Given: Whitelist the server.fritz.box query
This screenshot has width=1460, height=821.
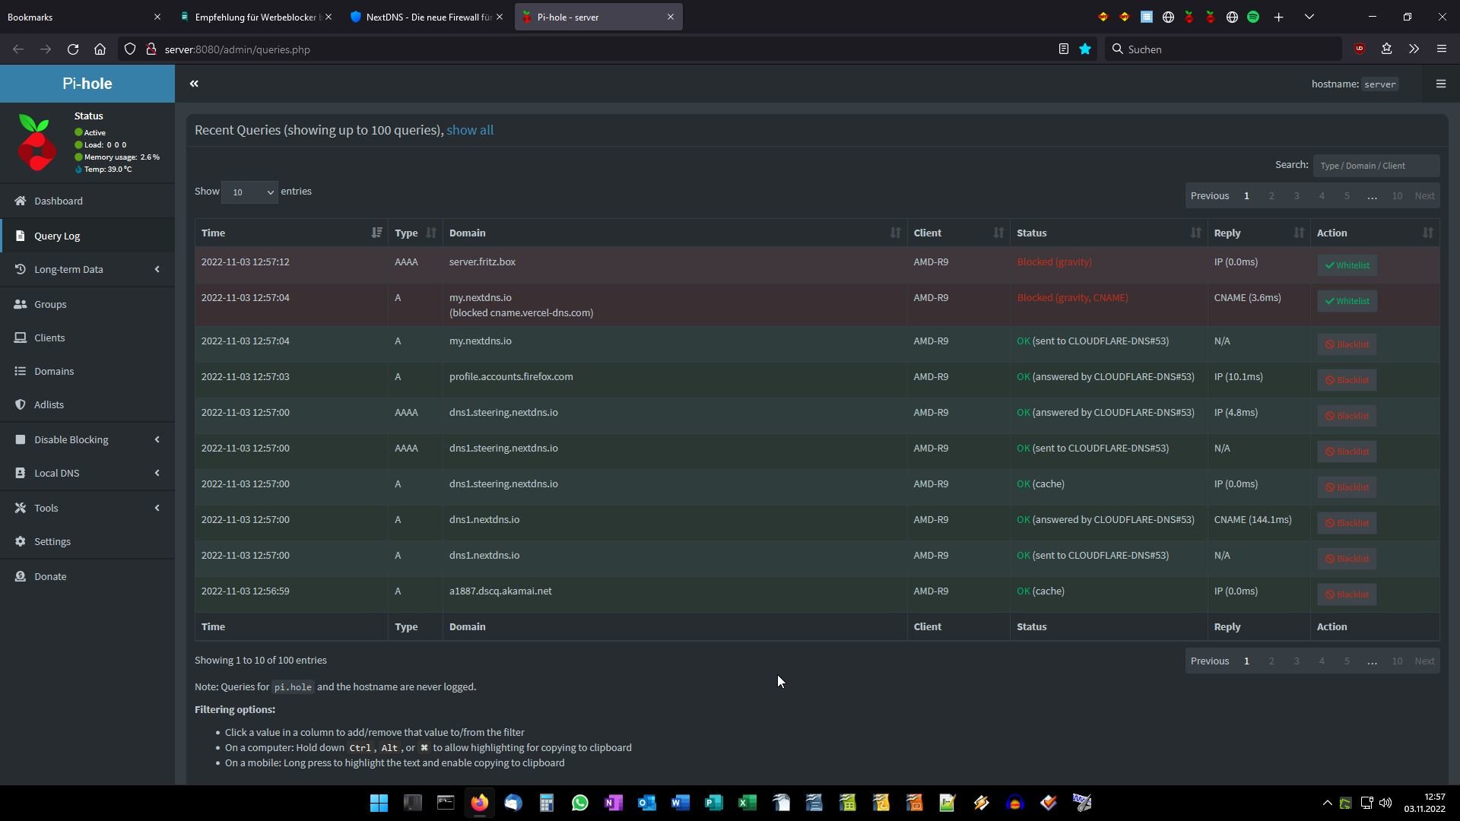Looking at the screenshot, I should [1347, 265].
